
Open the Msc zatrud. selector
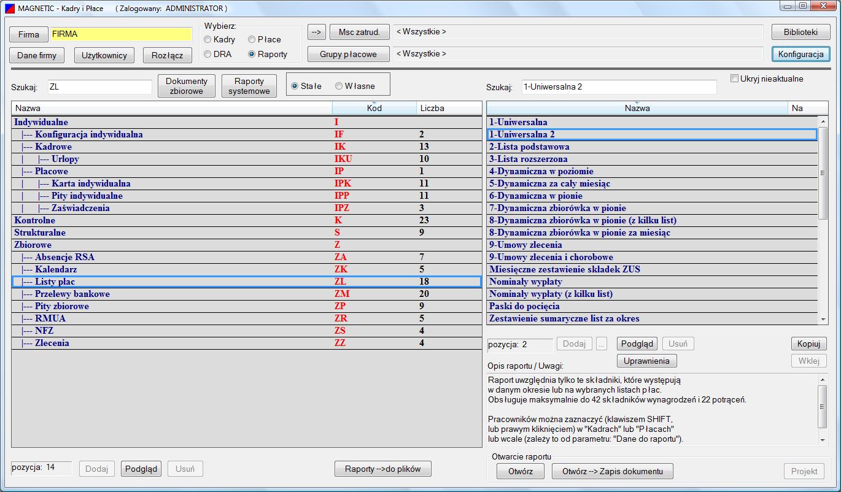tap(359, 32)
